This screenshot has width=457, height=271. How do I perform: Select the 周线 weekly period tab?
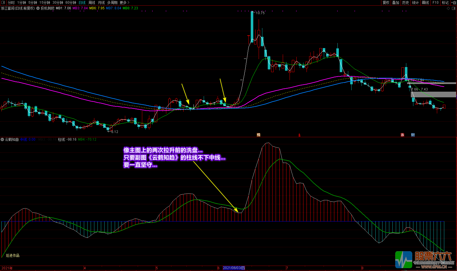click(92, 3)
